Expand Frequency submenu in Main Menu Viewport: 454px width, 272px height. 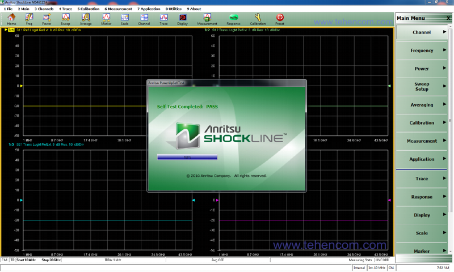point(422,50)
